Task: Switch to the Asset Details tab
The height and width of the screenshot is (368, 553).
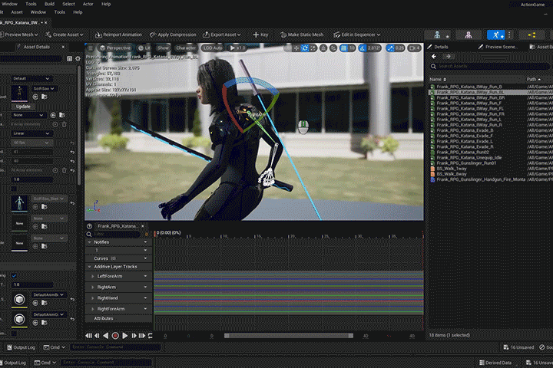Action: click(x=37, y=47)
